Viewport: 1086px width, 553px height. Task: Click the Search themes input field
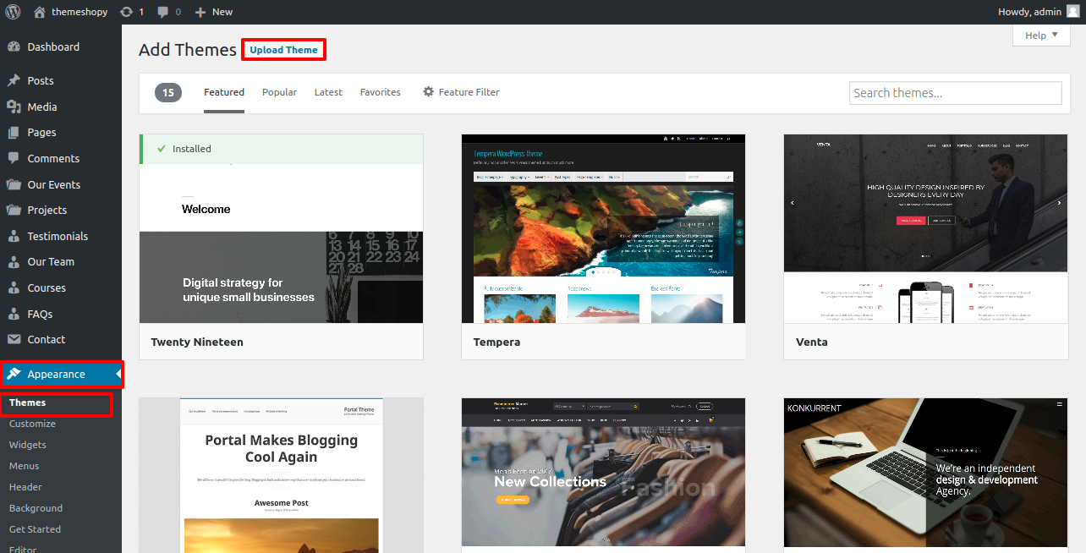coord(955,93)
